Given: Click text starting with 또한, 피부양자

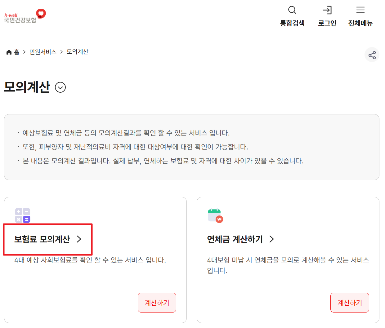Looking at the screenshot, I should pos(135,147).
